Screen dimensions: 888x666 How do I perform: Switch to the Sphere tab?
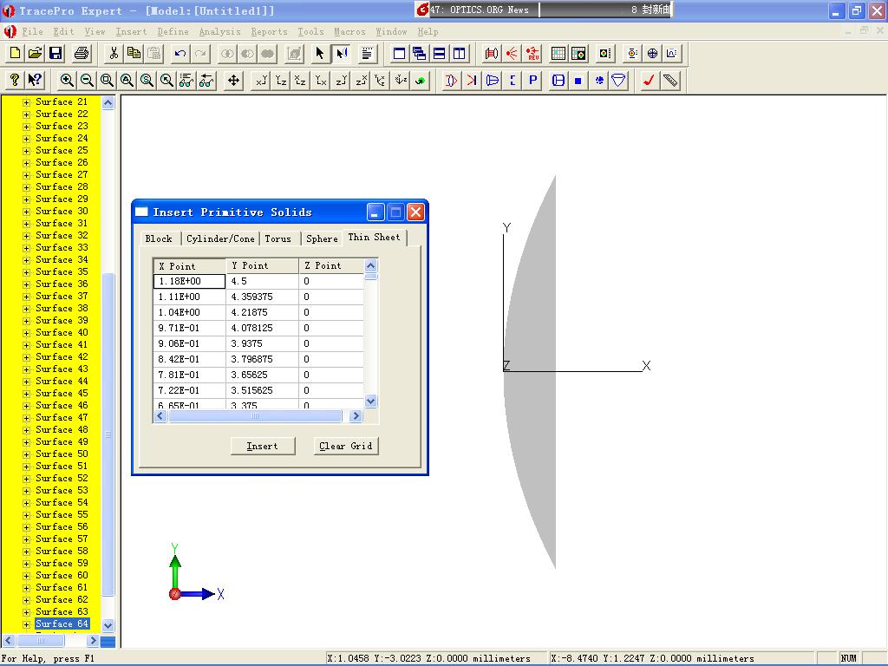[x=322, y=238]
